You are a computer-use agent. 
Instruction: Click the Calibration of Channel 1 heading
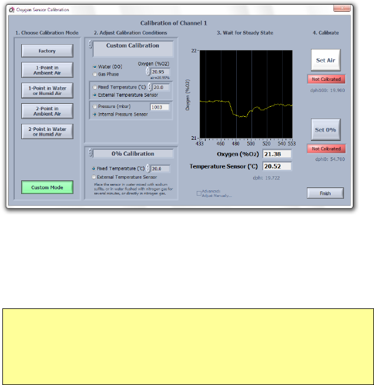(x=174, y=23)
